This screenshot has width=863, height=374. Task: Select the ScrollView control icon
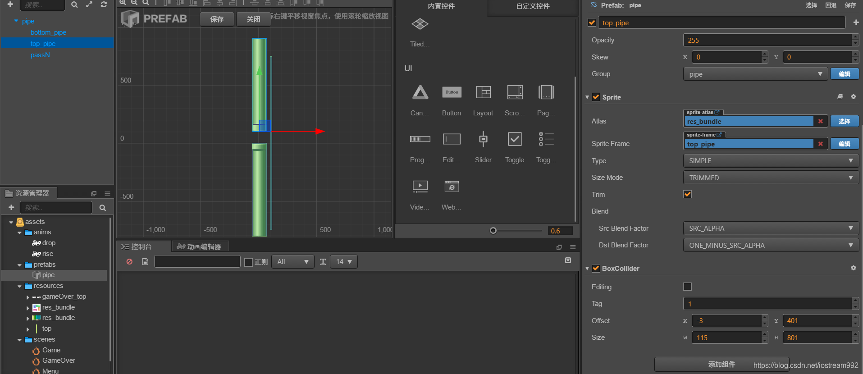point(515,92)
